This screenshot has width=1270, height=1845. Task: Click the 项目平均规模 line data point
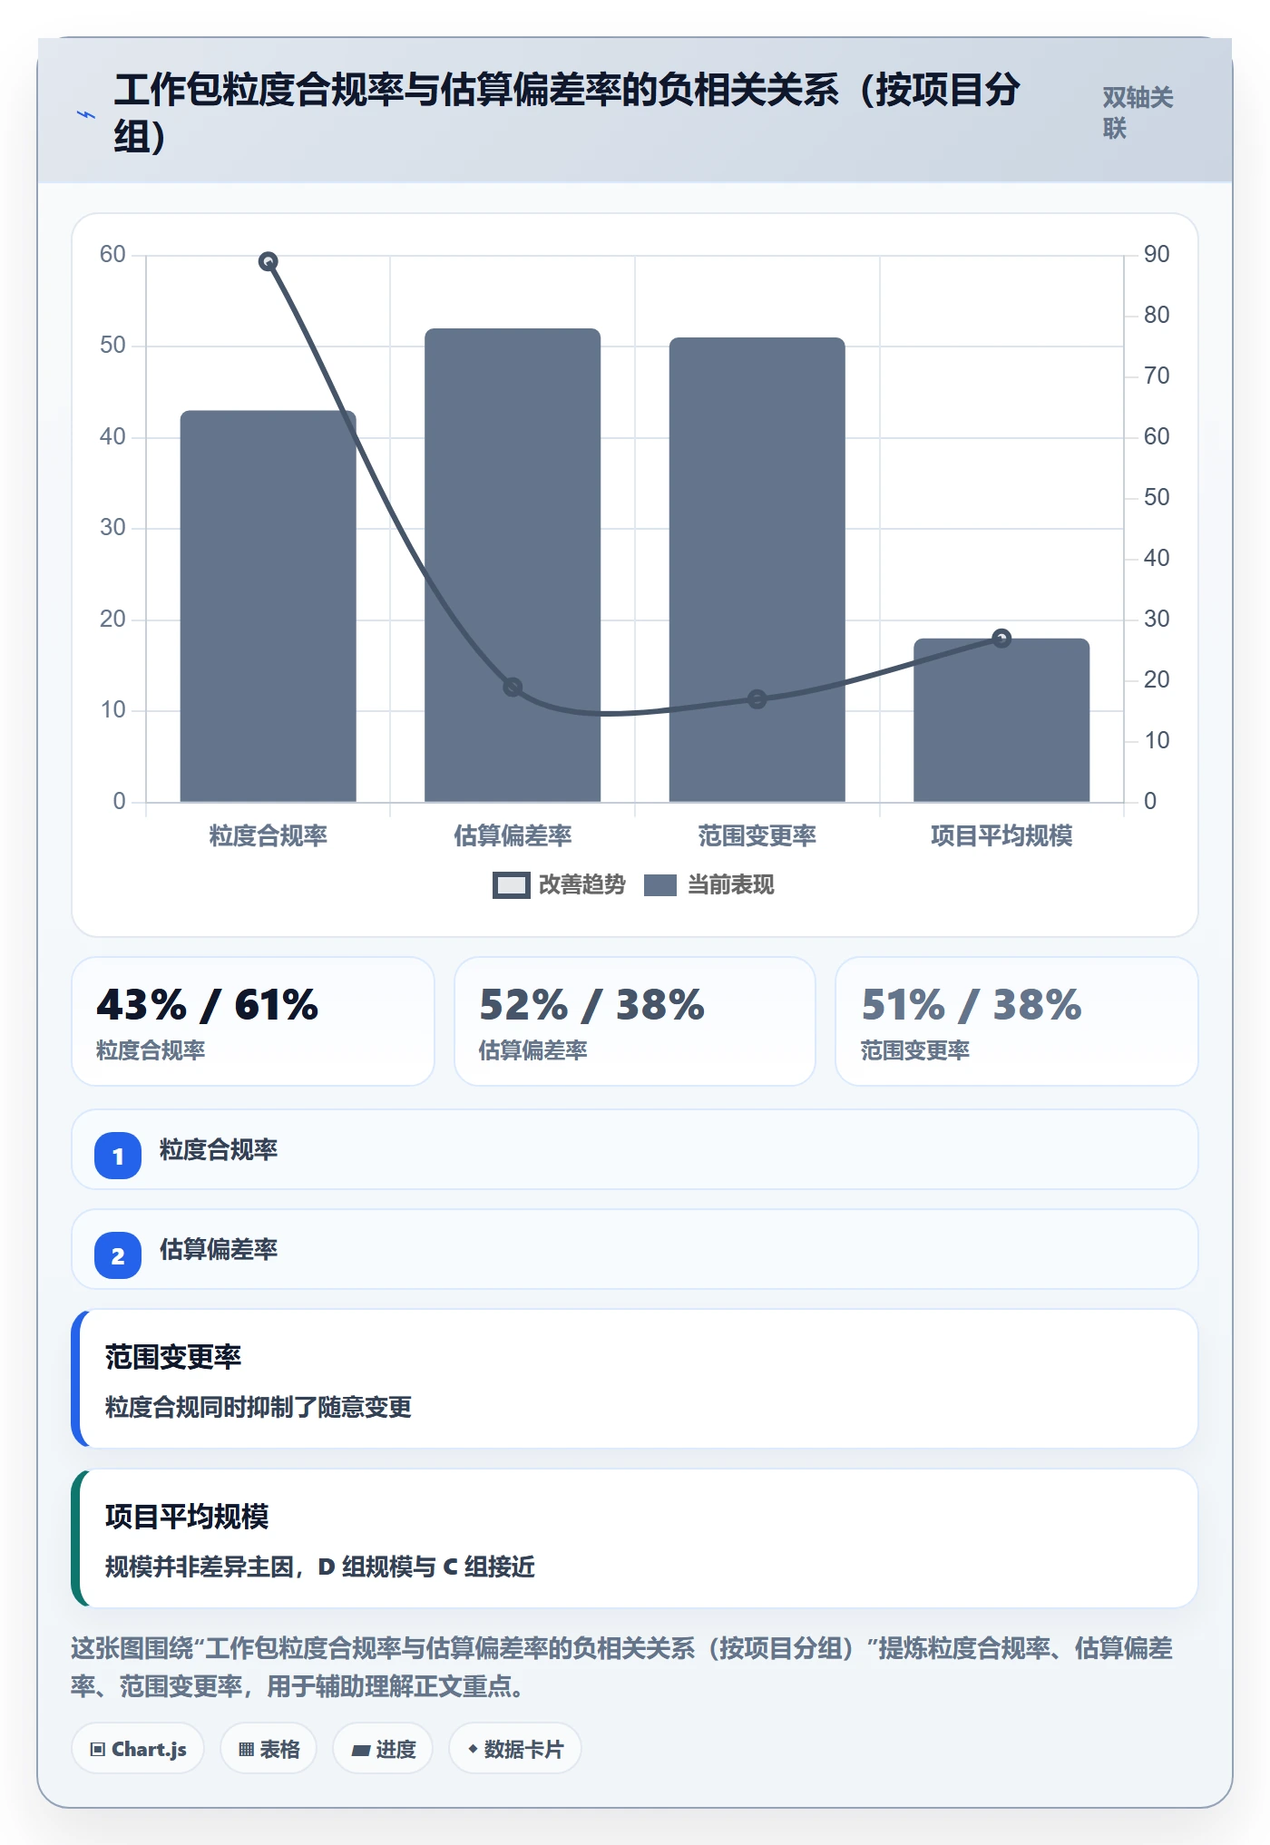coord(1001,639)
